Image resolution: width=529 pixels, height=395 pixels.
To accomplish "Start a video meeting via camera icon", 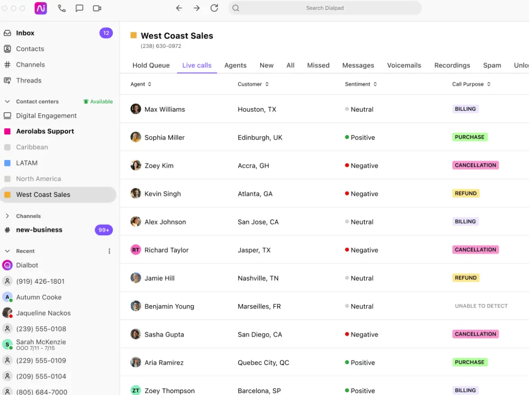I will pyautogui.click(x=97, y=8).
